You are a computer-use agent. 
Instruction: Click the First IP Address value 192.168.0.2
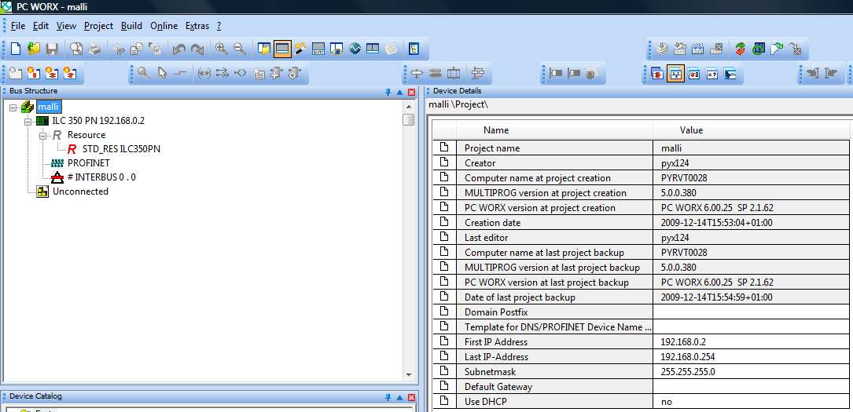coord(751,342)
